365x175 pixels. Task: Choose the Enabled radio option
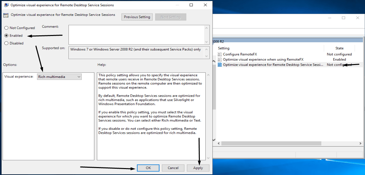(6, 36)
